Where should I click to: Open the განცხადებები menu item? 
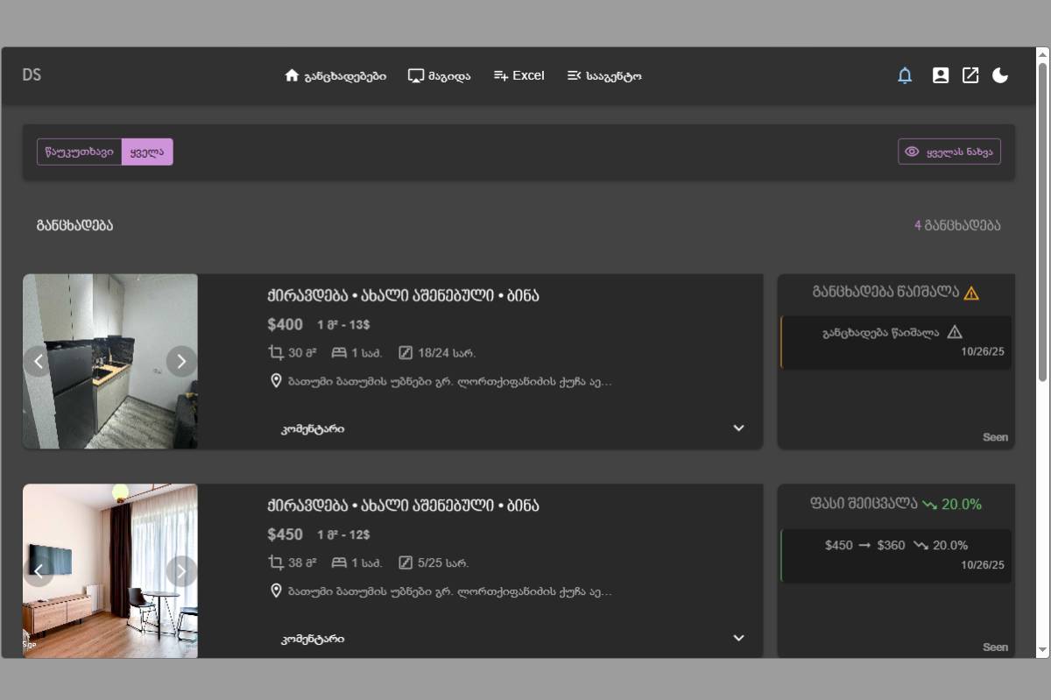point(335,76)
